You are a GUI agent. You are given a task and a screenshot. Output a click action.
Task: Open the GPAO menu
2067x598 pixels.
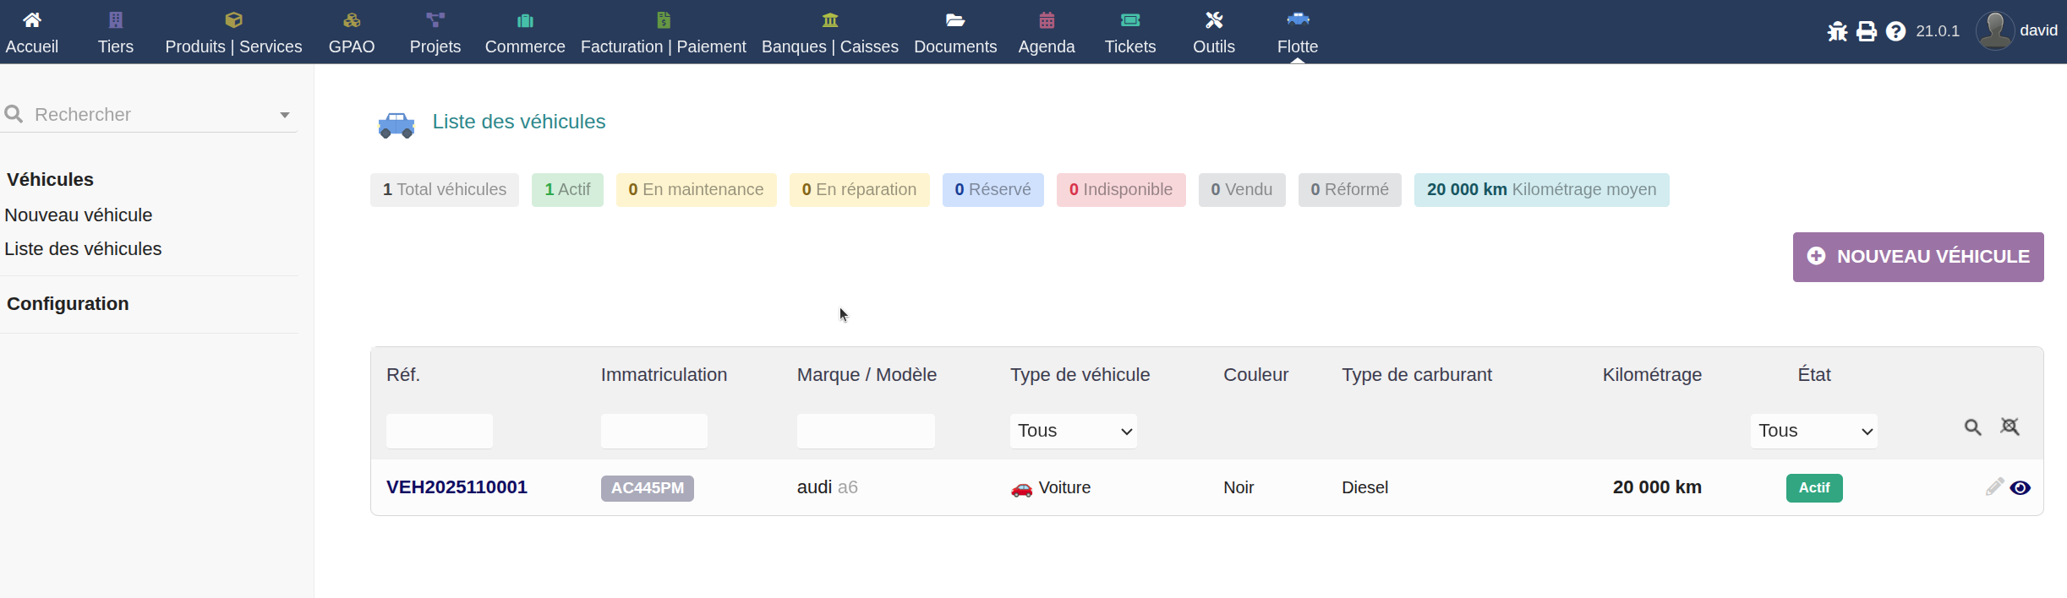pos(352,32)
